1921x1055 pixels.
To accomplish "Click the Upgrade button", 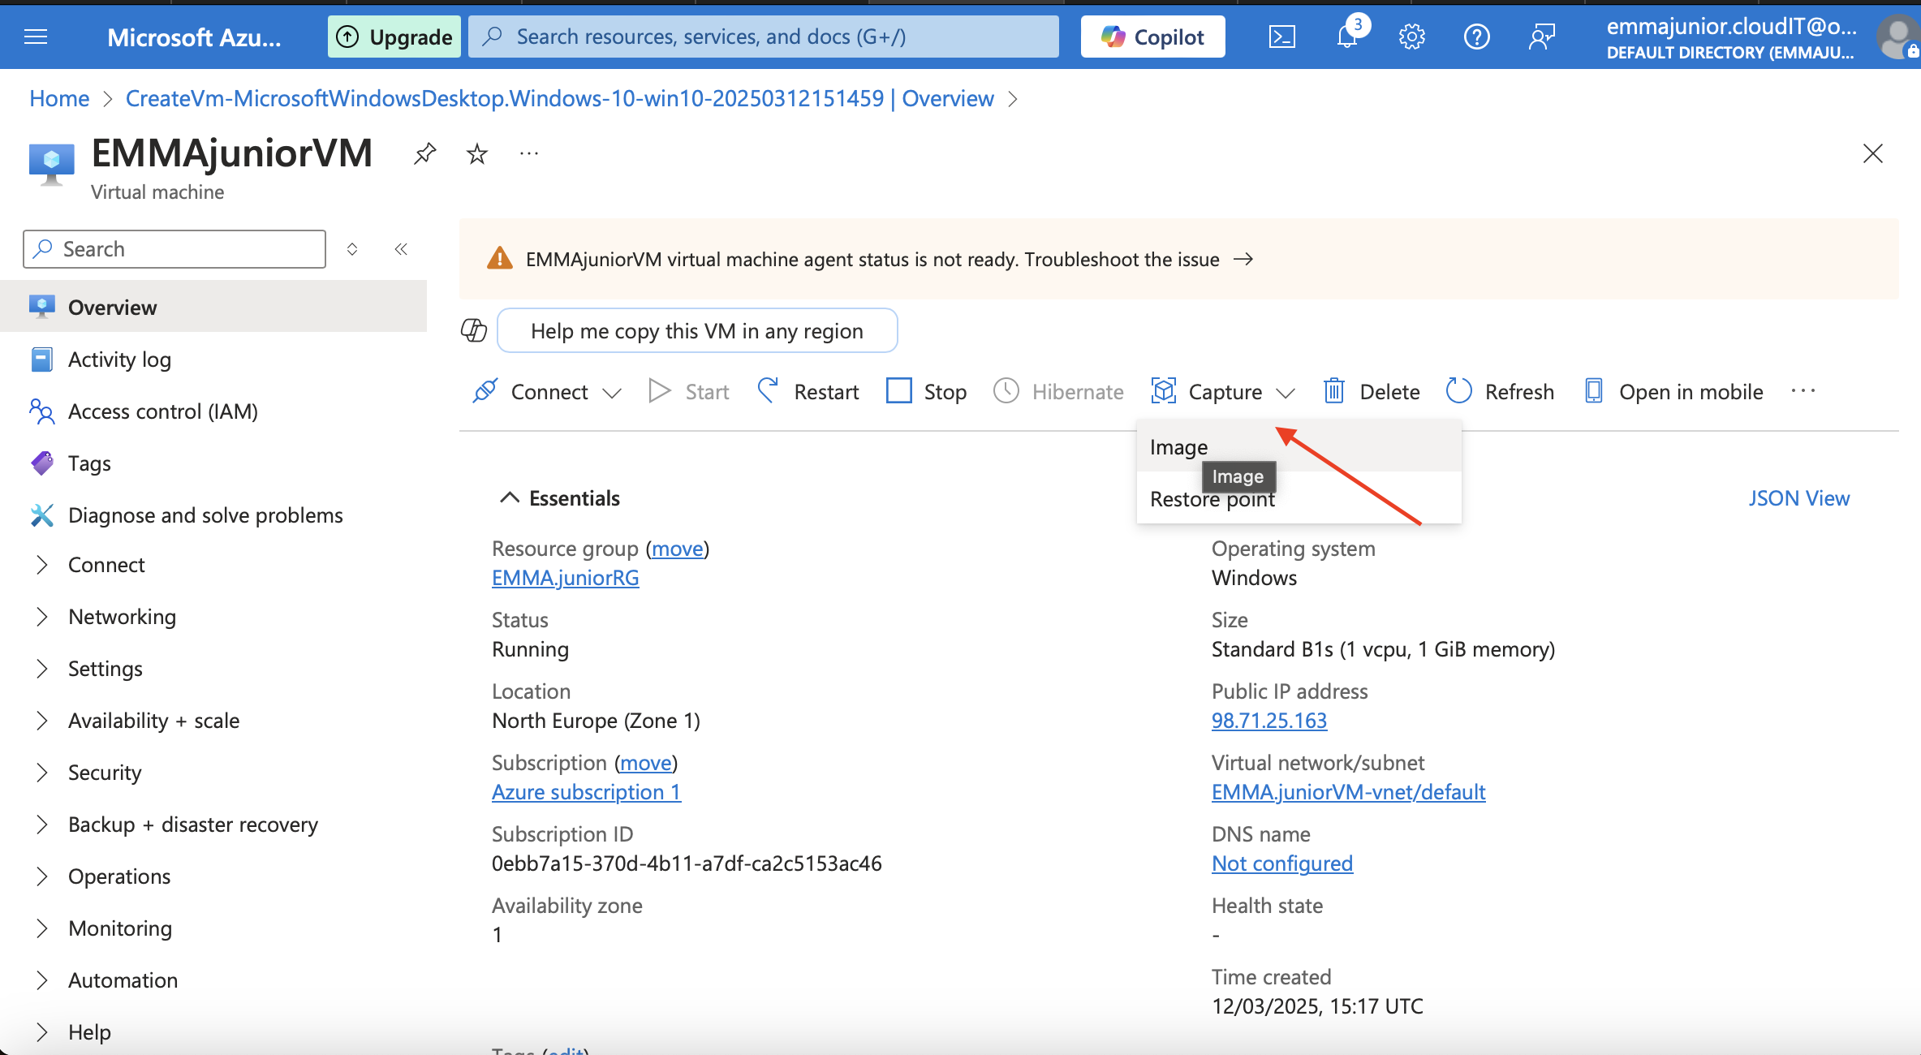I will (394, 37).
